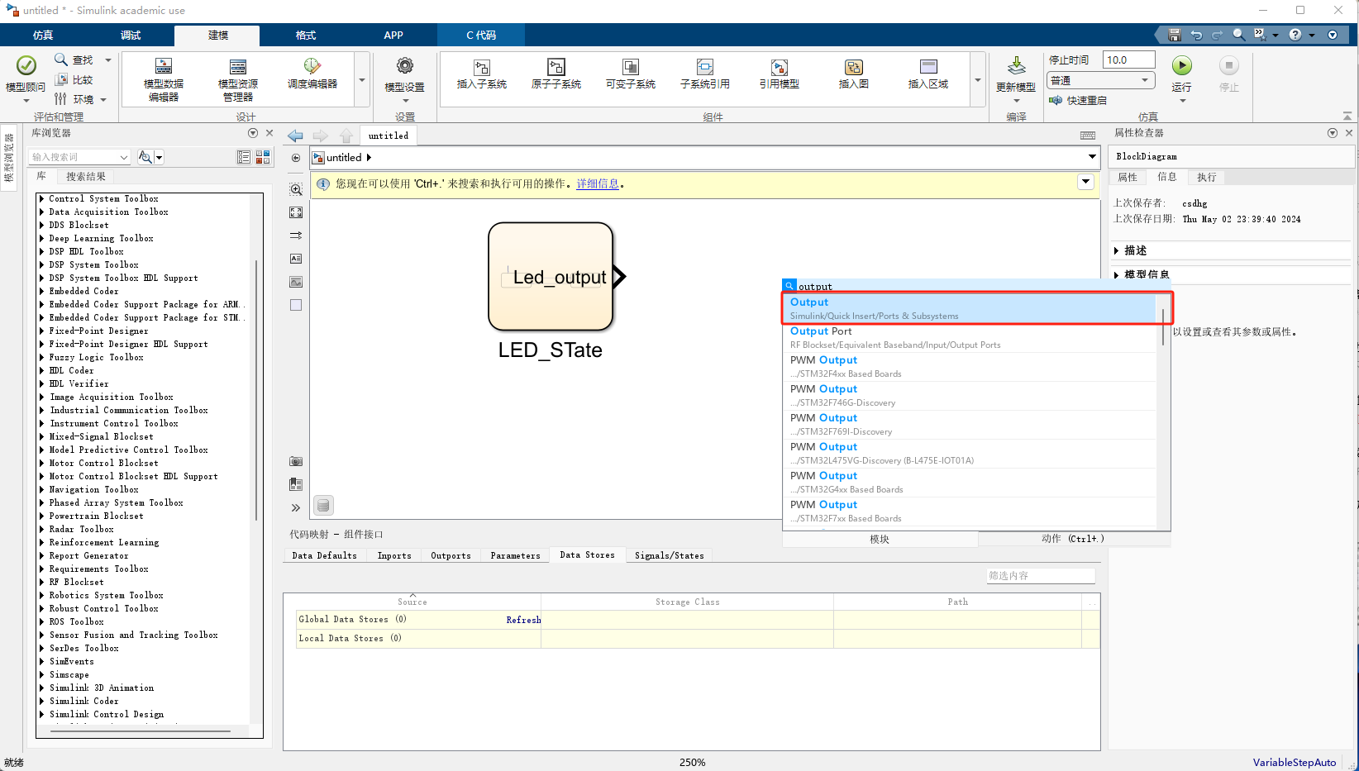Expand Embedded Coder library tree node
Viewport: 1359px width, 771px height.
(x=41, y=291)
